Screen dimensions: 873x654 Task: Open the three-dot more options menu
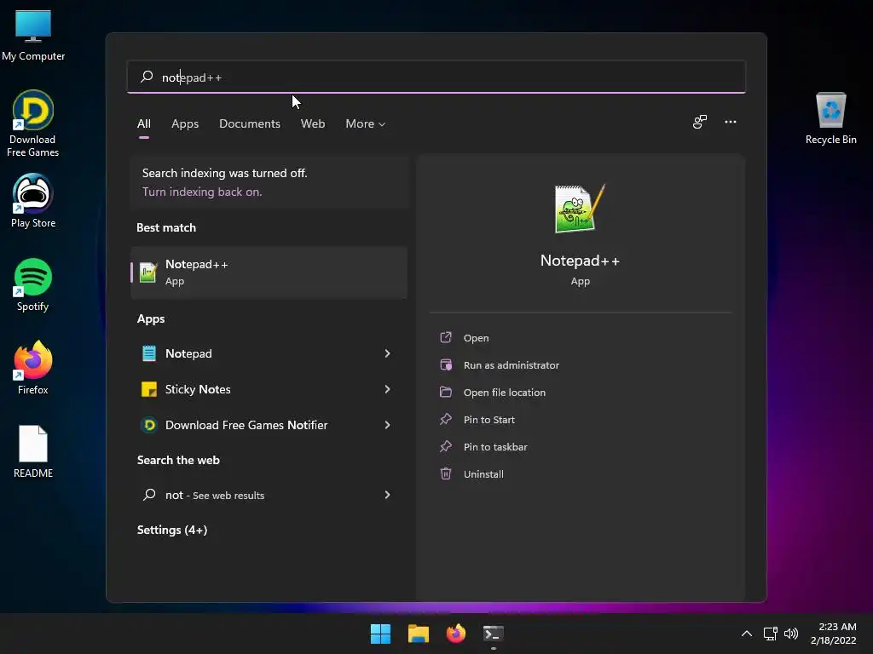coord(731,122)
